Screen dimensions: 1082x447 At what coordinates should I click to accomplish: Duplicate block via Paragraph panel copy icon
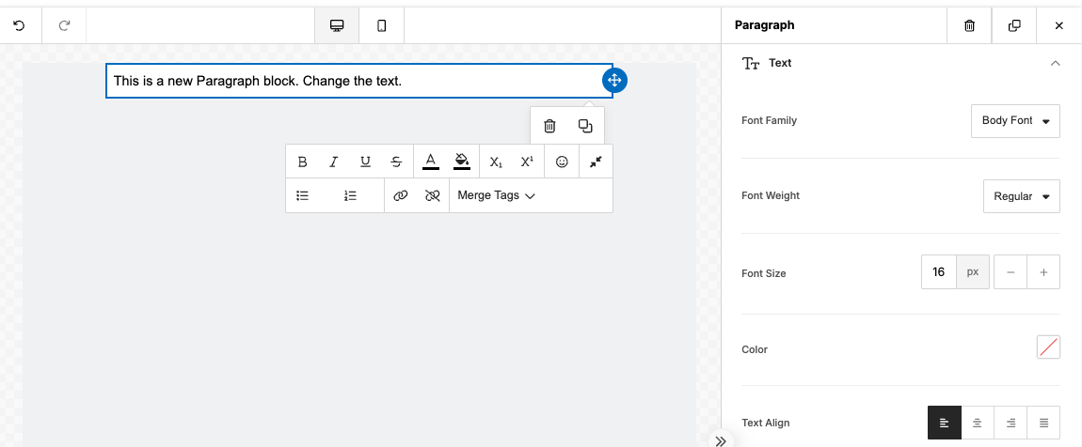[x=1014, y=25]
